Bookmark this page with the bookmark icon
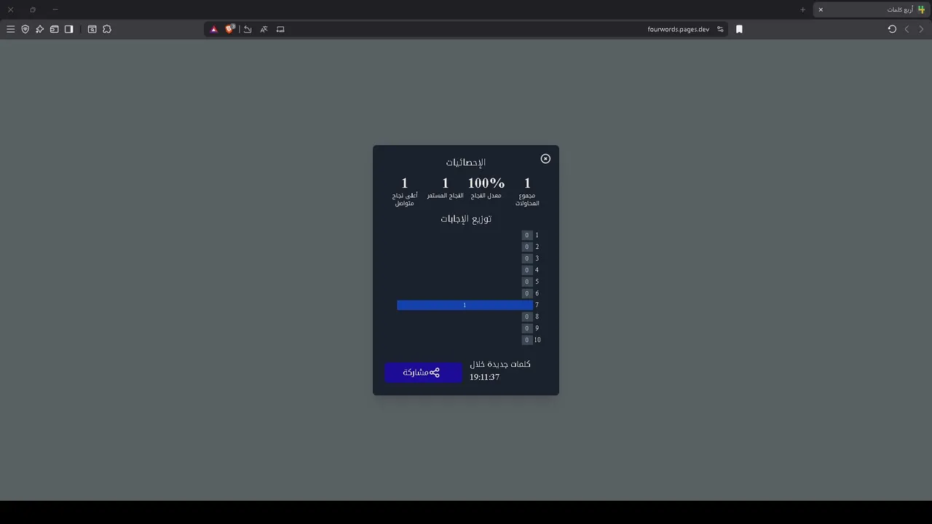932x524 pixels. [739, 29]
